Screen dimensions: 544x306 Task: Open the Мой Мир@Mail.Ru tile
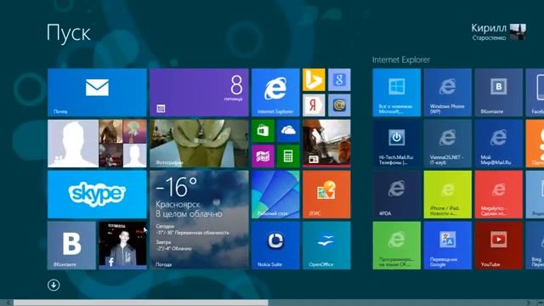499,144
